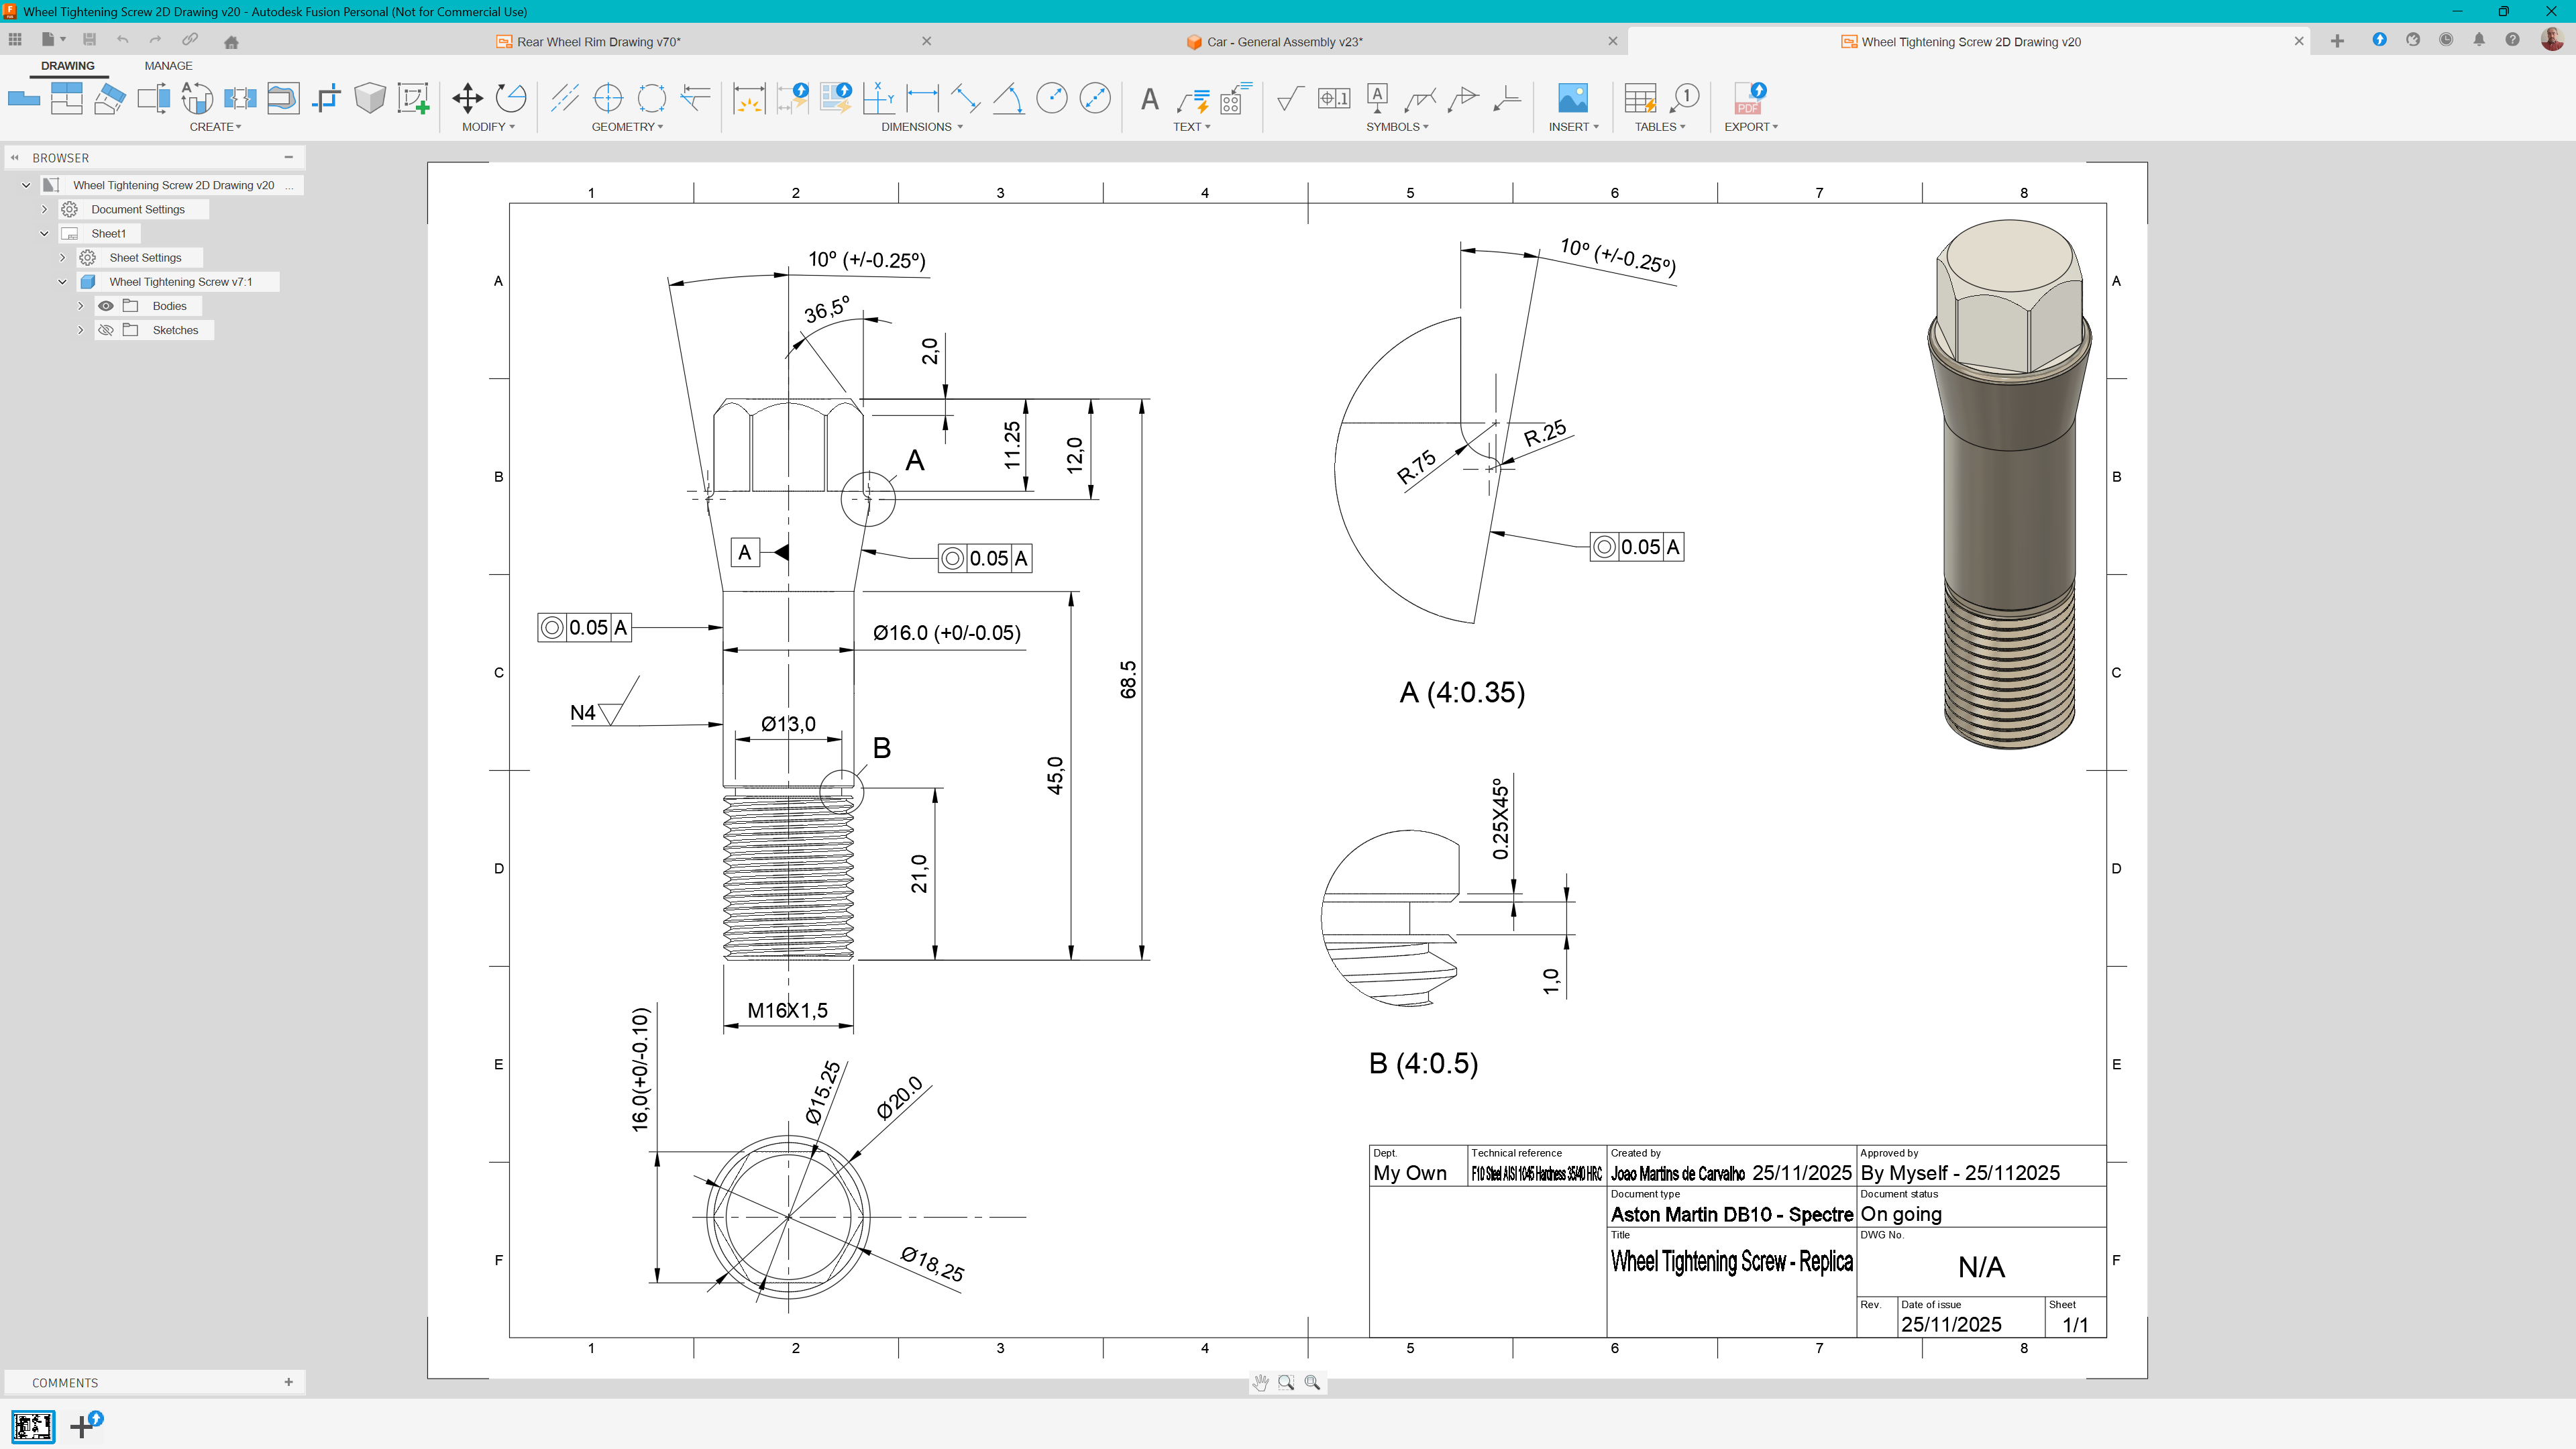This screenshot has height=1449, width=2576.
Task: Select the Surface Texture symbol tool
Action: point(1290,98)
